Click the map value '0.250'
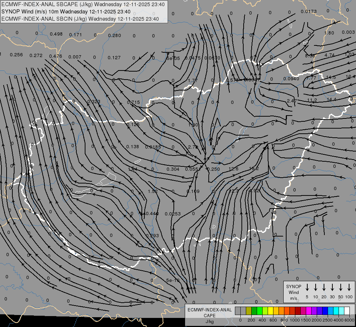 point(213,169)
